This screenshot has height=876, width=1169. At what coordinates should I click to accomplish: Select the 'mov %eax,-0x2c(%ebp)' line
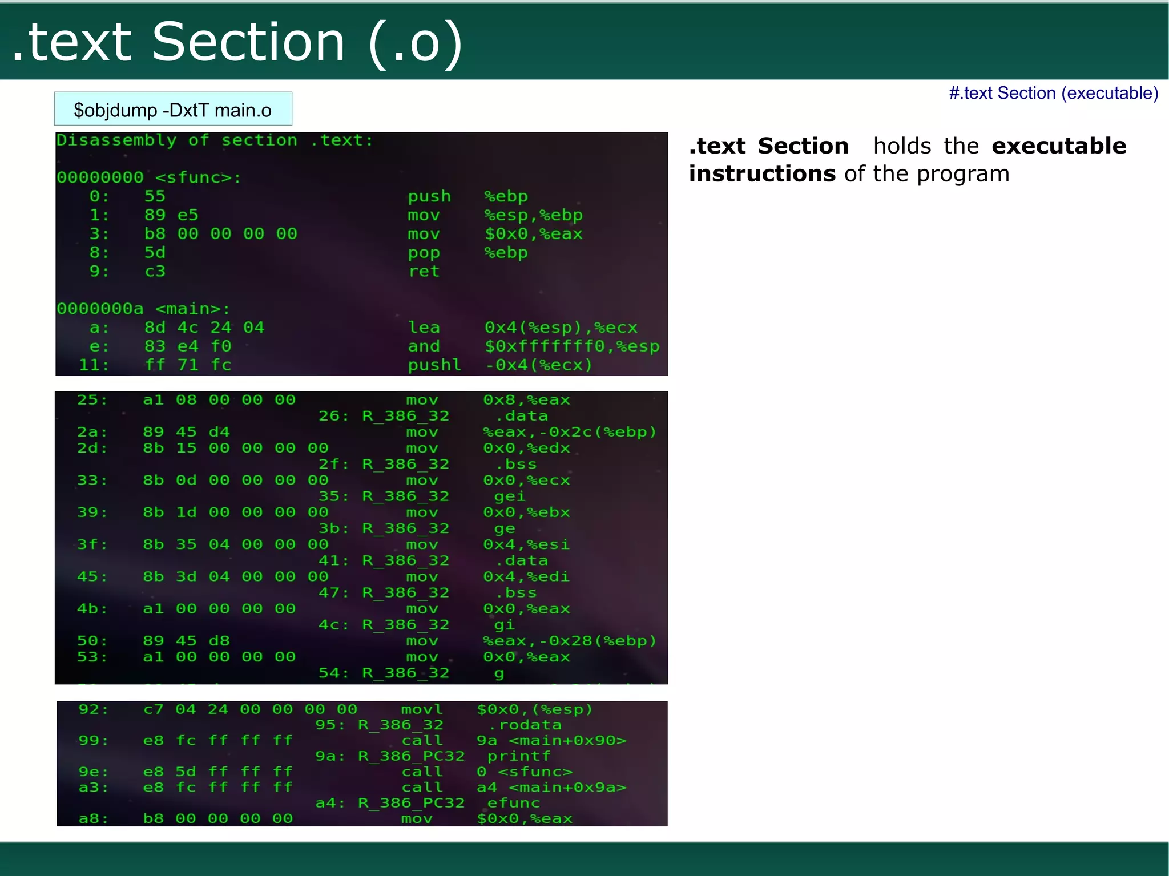tap(367, 432)
